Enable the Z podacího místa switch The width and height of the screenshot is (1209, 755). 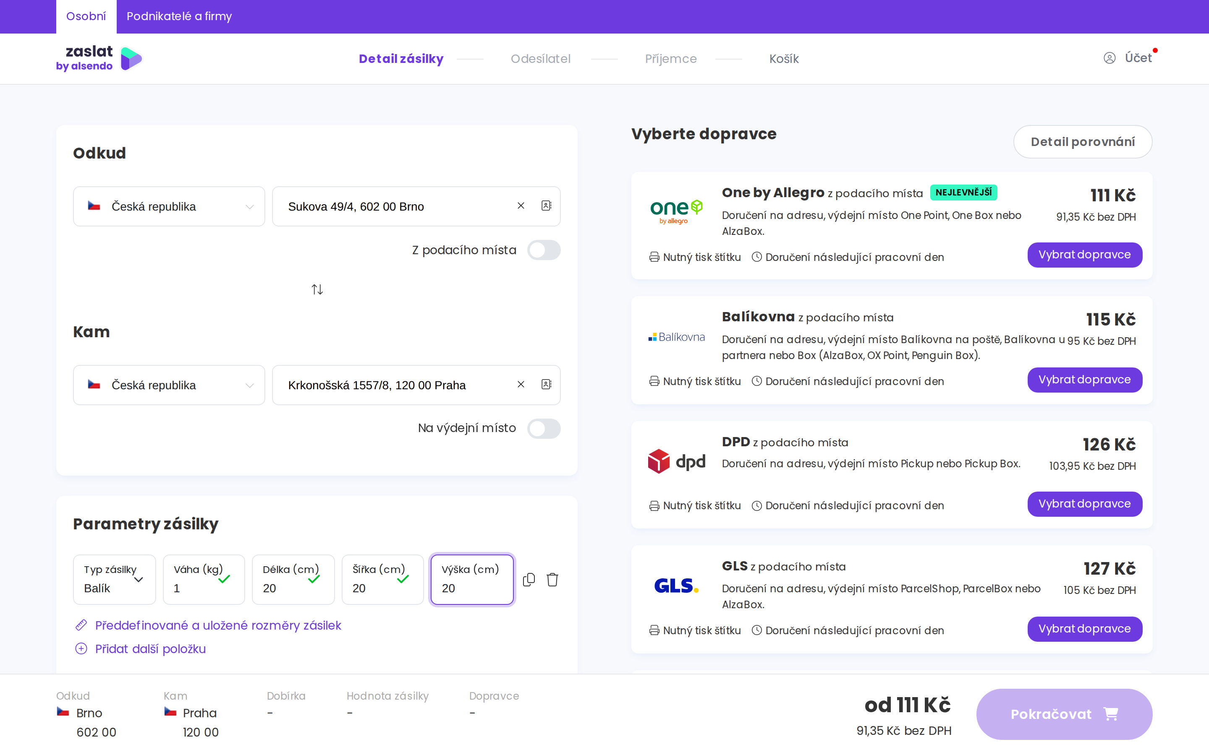[544, 250]
